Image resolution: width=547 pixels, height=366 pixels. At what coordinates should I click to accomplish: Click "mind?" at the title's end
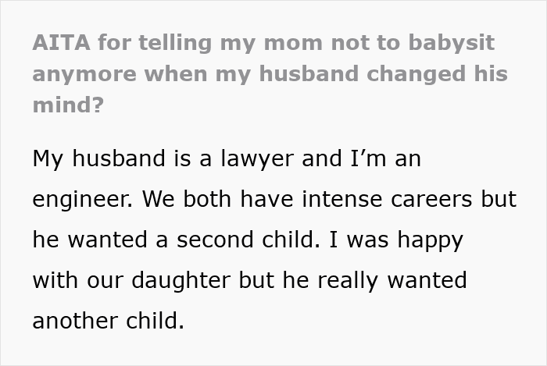click(67, 105)
